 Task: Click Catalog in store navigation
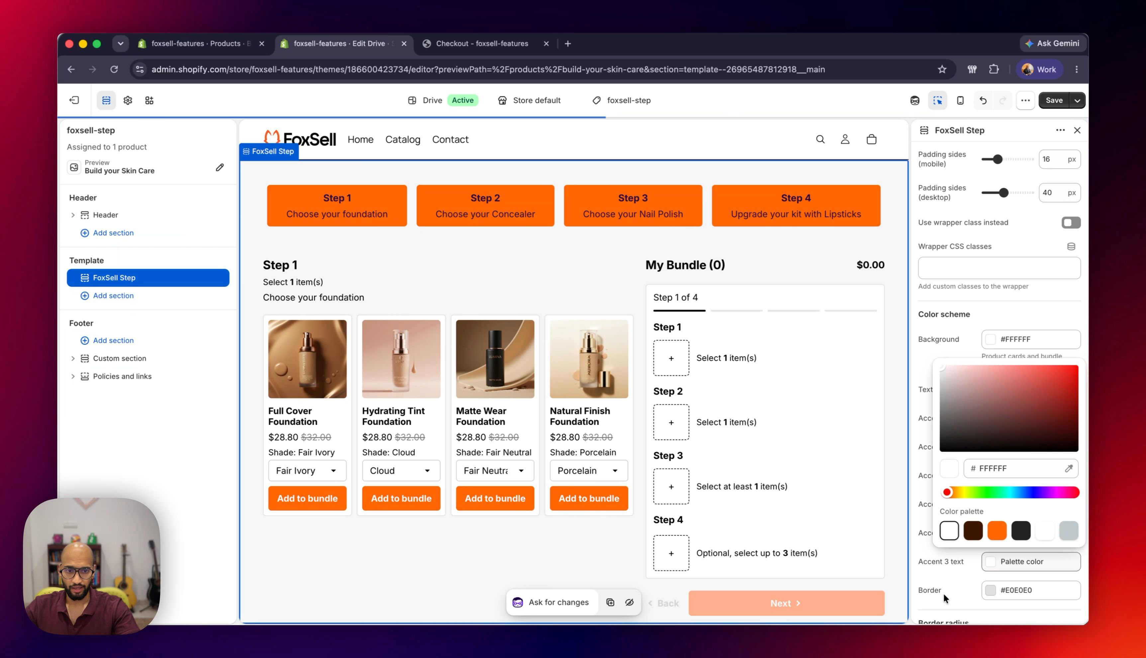pos(402,140)
